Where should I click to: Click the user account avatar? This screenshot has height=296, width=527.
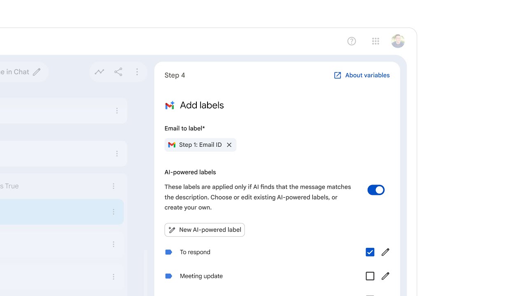point(398,41)
